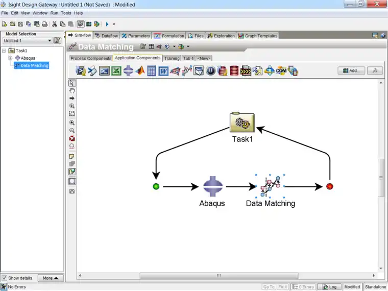
Task: Click the Print icon in the main toolbar
Action: tap(44, 24)
